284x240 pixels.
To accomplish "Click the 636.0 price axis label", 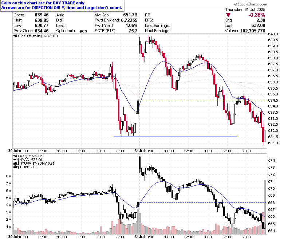I will pyautogui.click(x=273, y=82).
